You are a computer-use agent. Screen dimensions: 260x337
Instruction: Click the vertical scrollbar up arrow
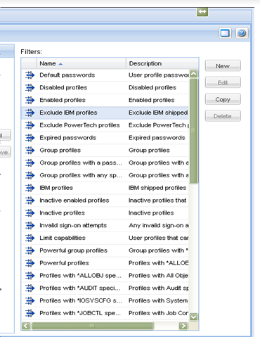194,74
